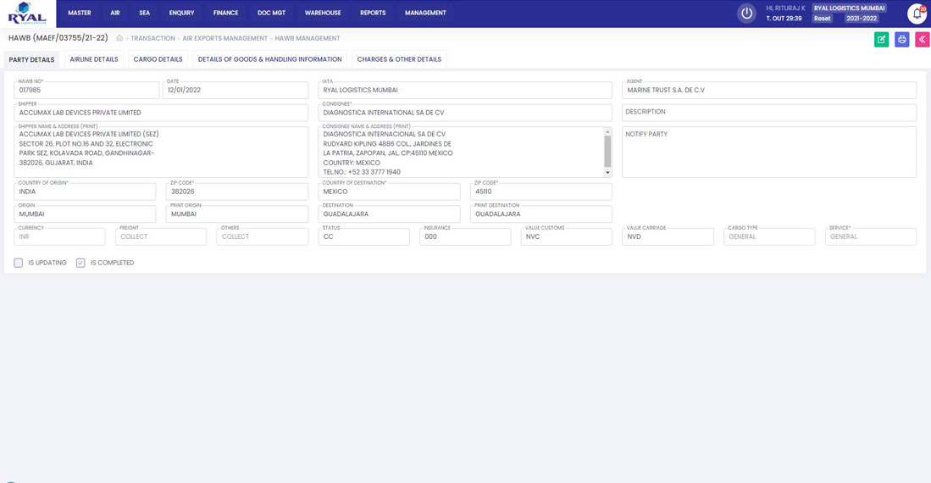Screen dimensions: 931x483
Task: Open the Sea menu
Action: tap(144, 13)
